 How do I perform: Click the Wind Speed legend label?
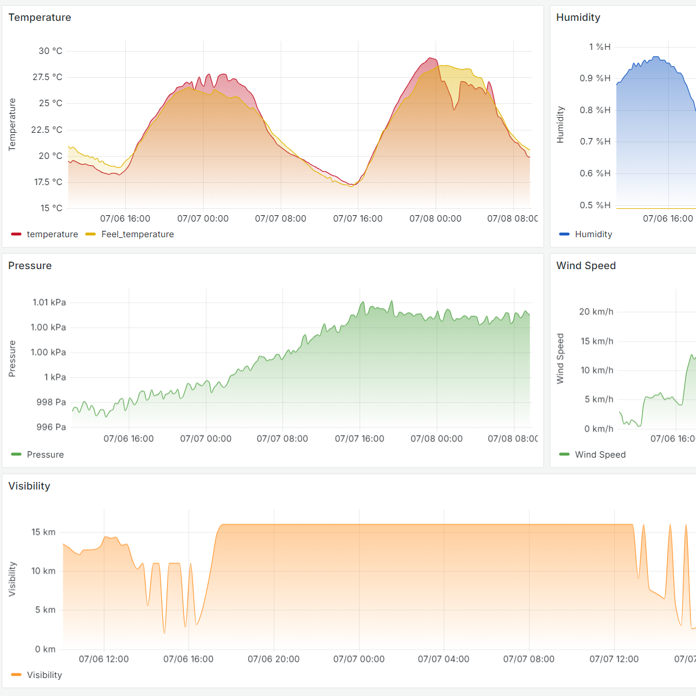[x=600, y=455]
